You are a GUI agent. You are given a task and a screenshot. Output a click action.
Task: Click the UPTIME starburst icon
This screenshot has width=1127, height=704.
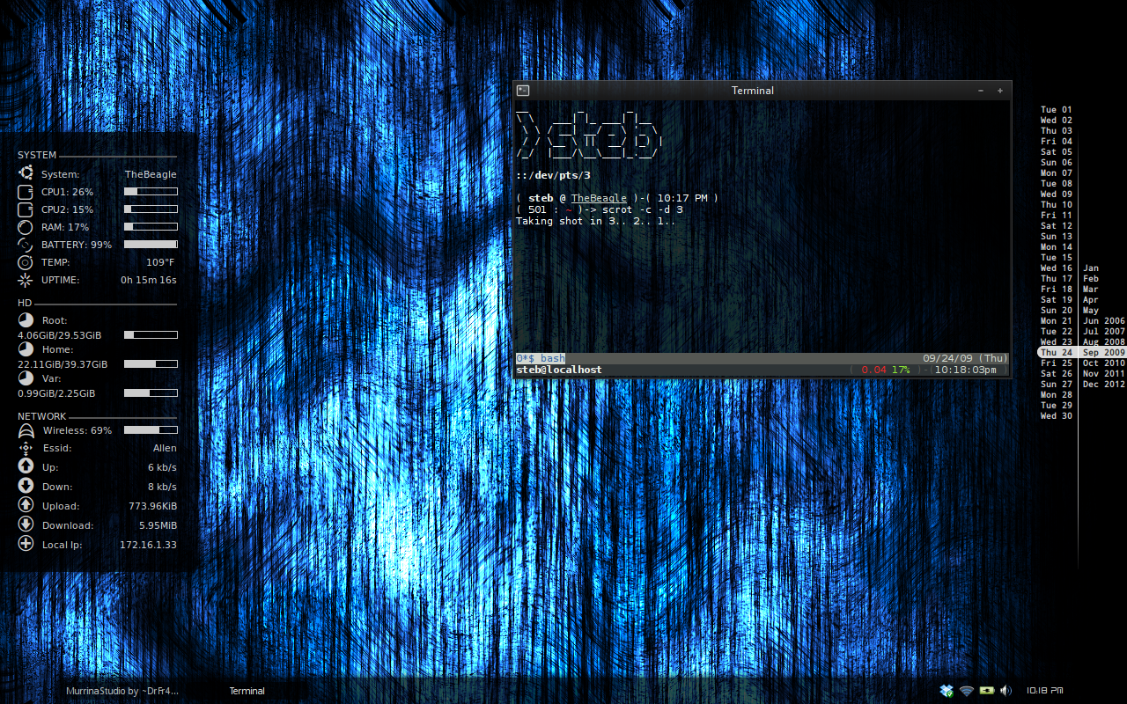pyautogui.click(x=26, y=280)
